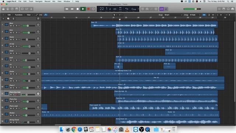
Task: Toggle the waveform zoom button
Action: (204, 15)
